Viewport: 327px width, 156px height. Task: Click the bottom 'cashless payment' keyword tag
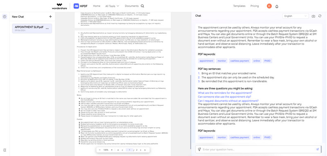coord(240,138)
